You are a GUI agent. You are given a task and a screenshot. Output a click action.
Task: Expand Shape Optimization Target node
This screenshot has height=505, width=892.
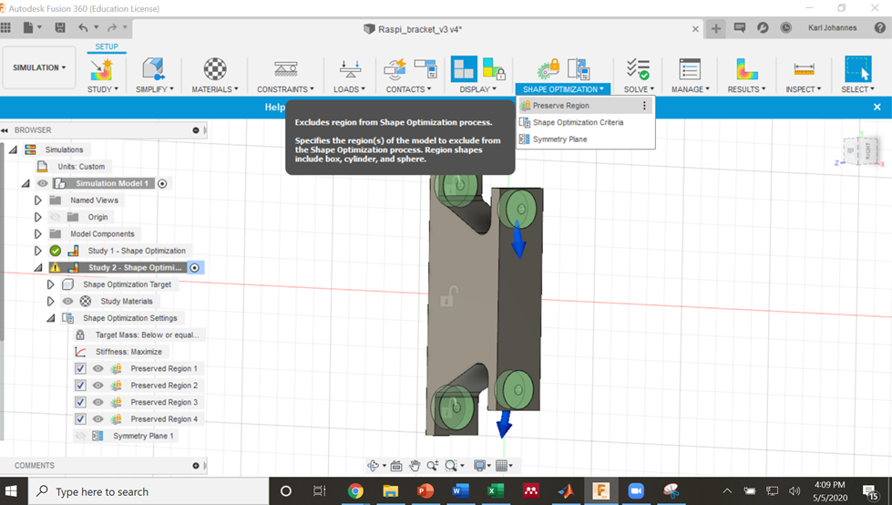coord(51,284)
